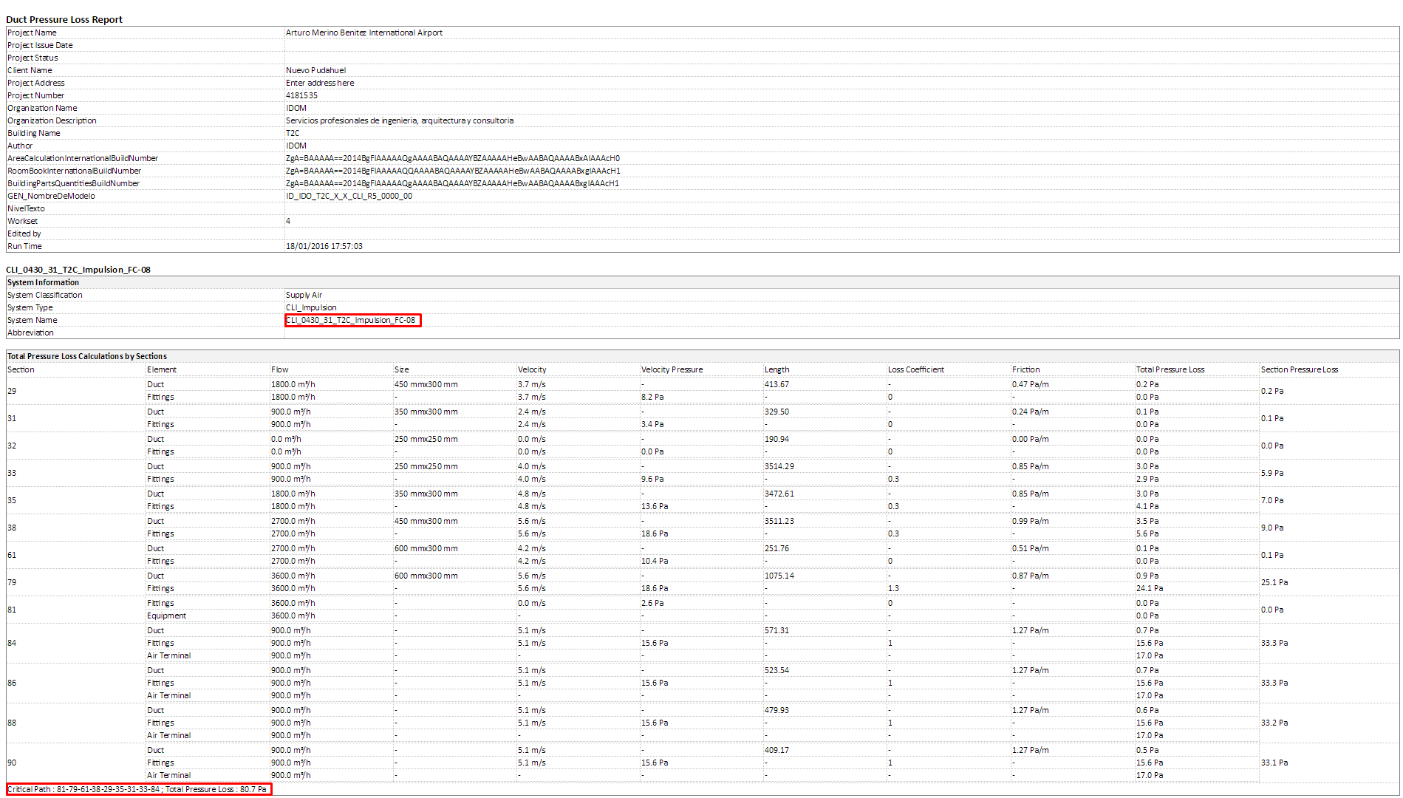Select the section pressure loss '33.1 Pa'
The height and width of the screenshot is (798, 1403).
[x=1274, y=763]
